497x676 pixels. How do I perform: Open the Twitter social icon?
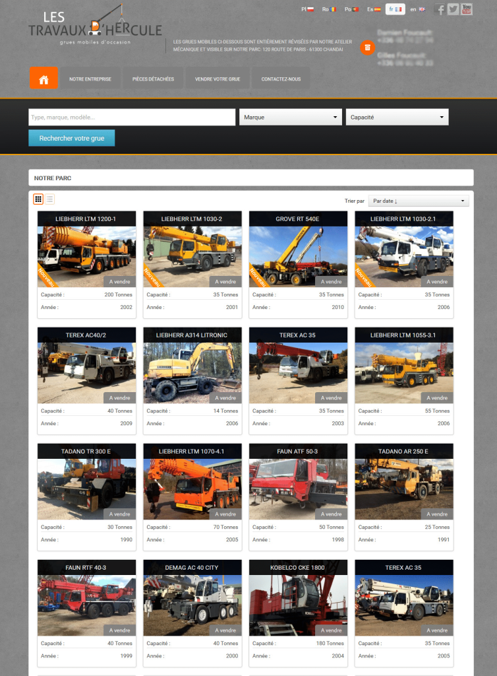pyautogui.click(x=453, y=9)
